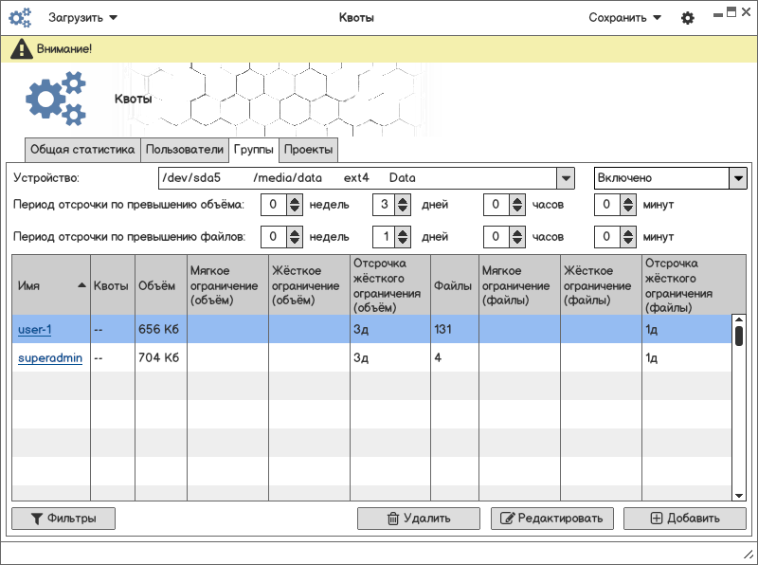The width and height of the screenshot is (758, 565).
Task: Switch to the Общая статистика tab
Action: 82,150
